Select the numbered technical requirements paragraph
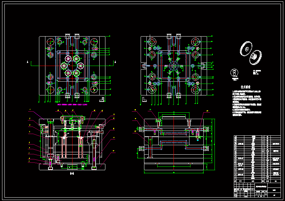The width and height of the screenshot is (285, 201). pyautogui.click(x=247, y=103)
